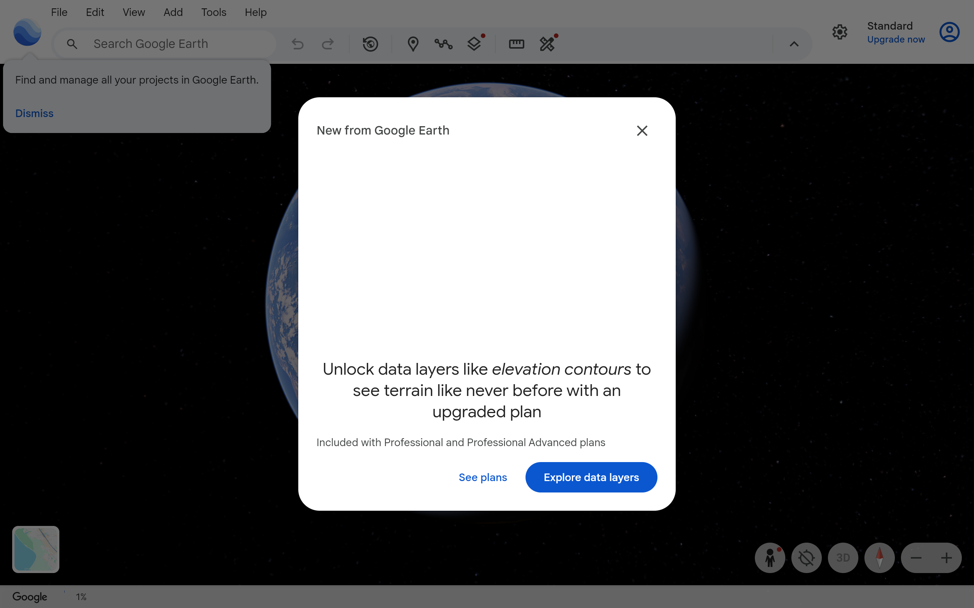Image resolution: width=974 pixels, height=608 pixels.
Task: Activate Street View pegman icon
Action: (770, 558)
